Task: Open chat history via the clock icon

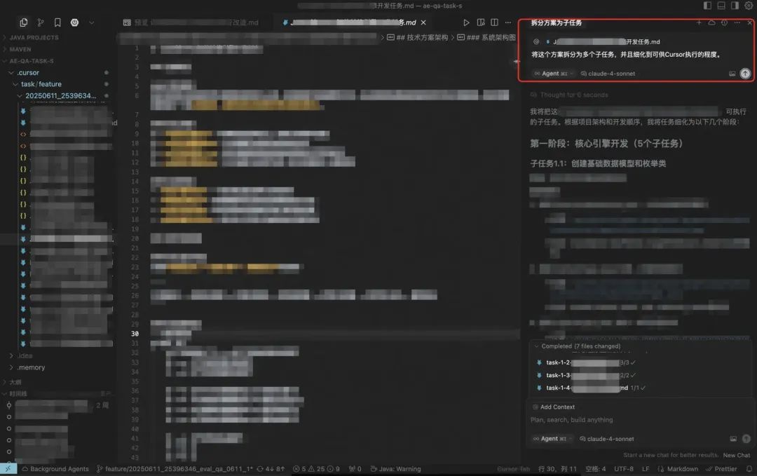Action: tap(724, 22)
